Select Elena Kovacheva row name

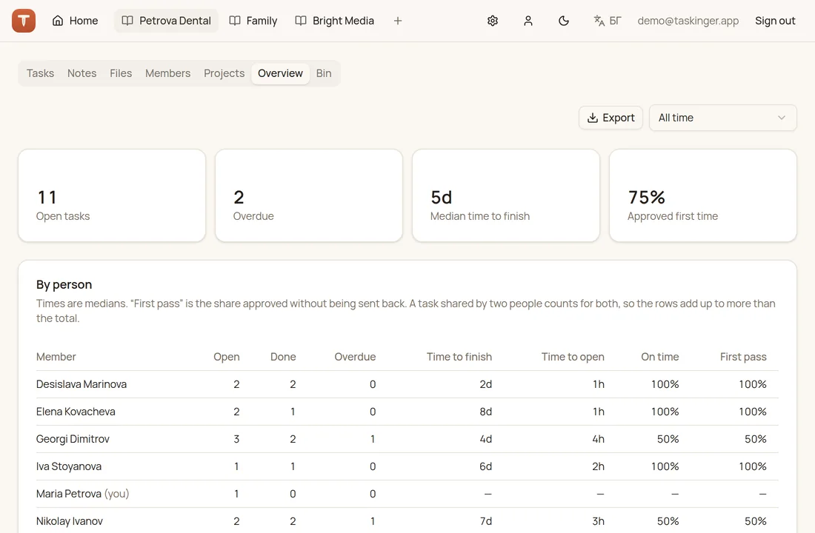76,412
